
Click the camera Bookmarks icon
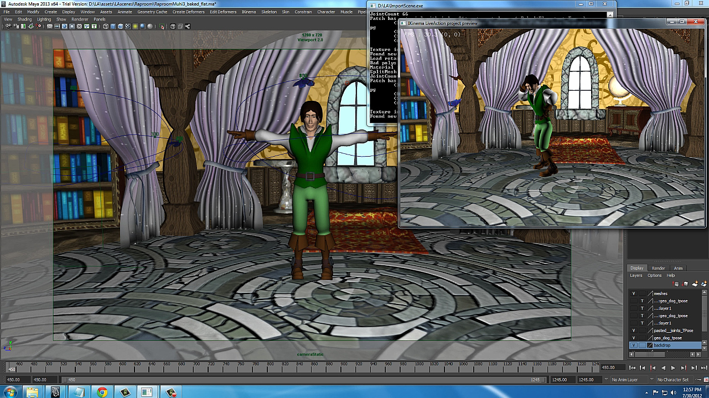(x=23, y=26)
